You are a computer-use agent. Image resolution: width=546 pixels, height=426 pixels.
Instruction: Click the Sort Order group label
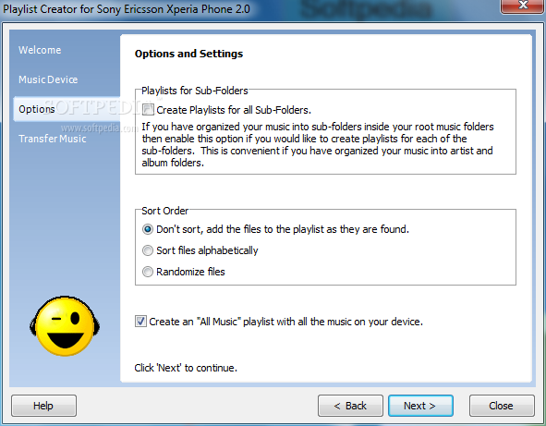pos(164,211)
